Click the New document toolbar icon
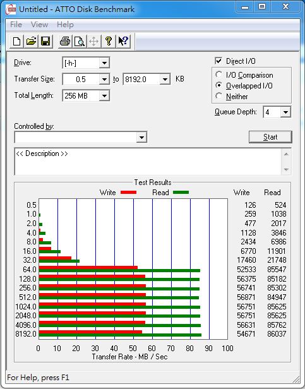Screen dimensions: 305x389 point(16,41)
